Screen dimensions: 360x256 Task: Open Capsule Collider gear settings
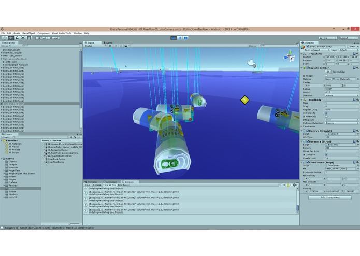tap(357, 68)
